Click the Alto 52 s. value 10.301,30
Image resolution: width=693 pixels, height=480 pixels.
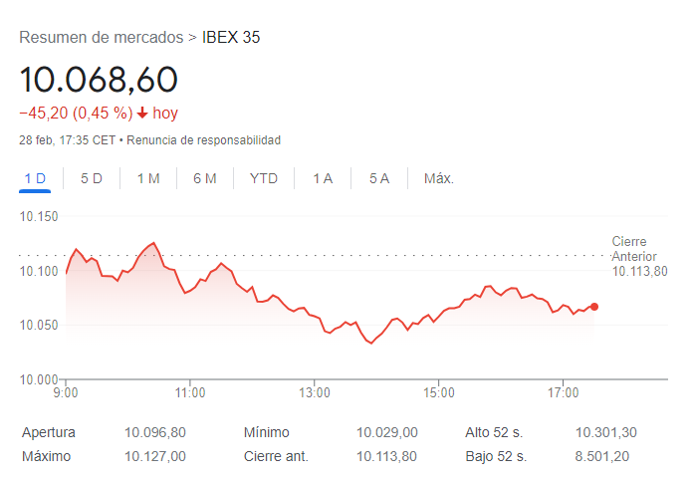click(x=606, y=432)
